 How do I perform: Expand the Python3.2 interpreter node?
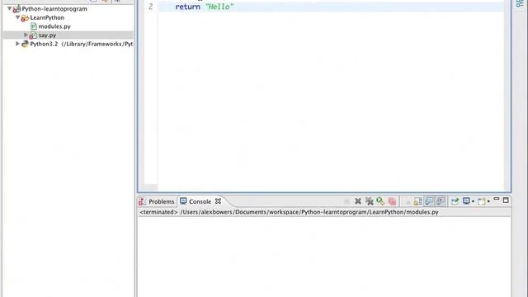(17, 44)
